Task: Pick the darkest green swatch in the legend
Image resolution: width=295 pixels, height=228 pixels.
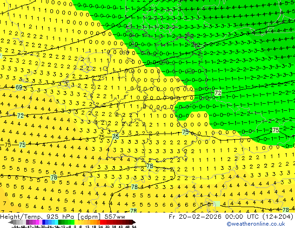Action: pos(60,222)
